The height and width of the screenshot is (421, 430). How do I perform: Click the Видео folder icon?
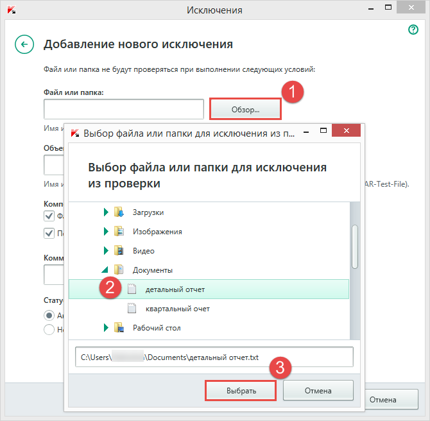[x=119, y=250]
